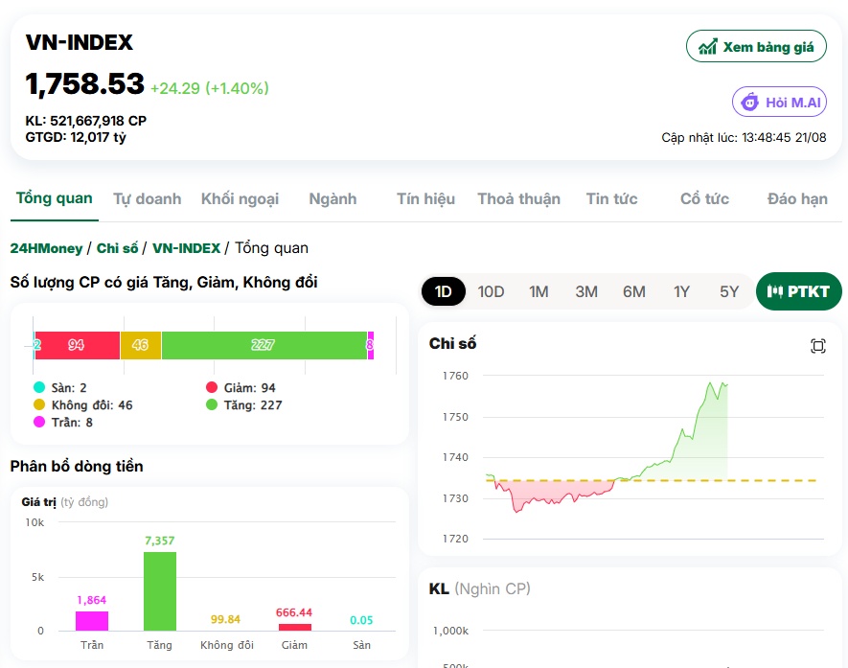Open the Cổ tức tab
The width and height of the screenshot is (848, 668).
click(704, 199)
